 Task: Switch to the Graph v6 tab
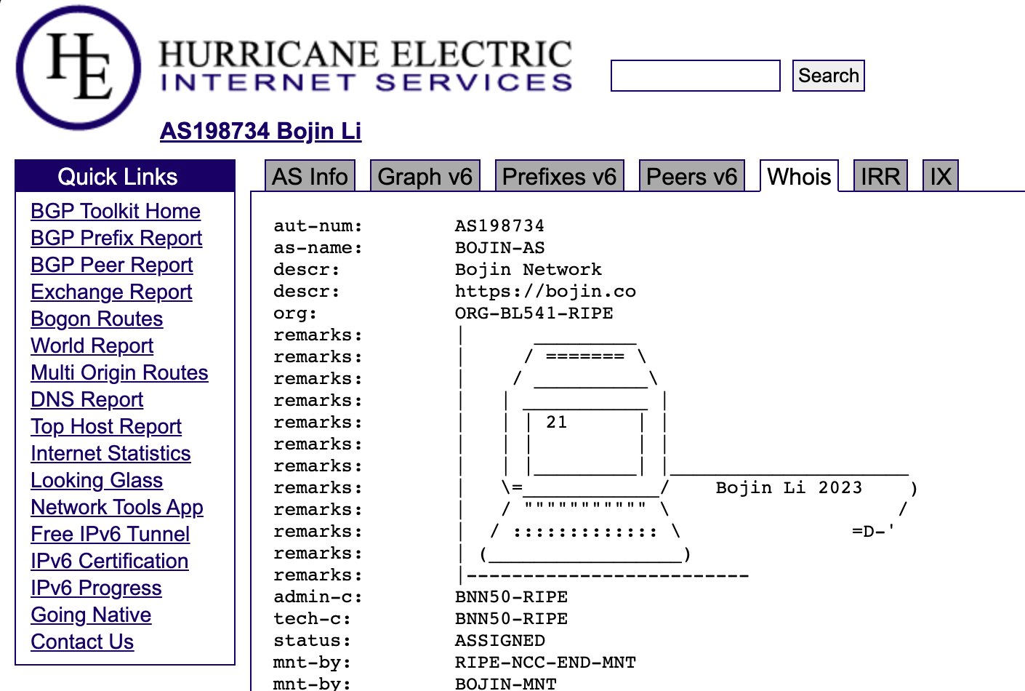coord(425,176)
